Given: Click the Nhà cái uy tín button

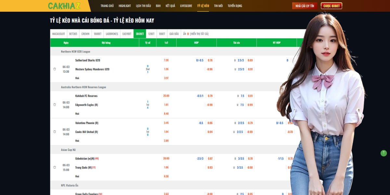Looking at the screenshot, I should coord(305,6).
